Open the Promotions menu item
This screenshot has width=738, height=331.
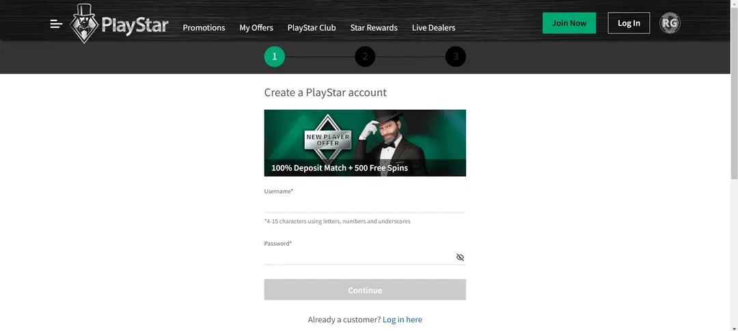click(204, 28)
